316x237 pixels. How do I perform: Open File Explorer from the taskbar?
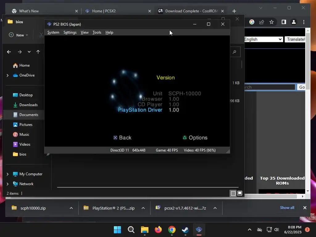144,230
